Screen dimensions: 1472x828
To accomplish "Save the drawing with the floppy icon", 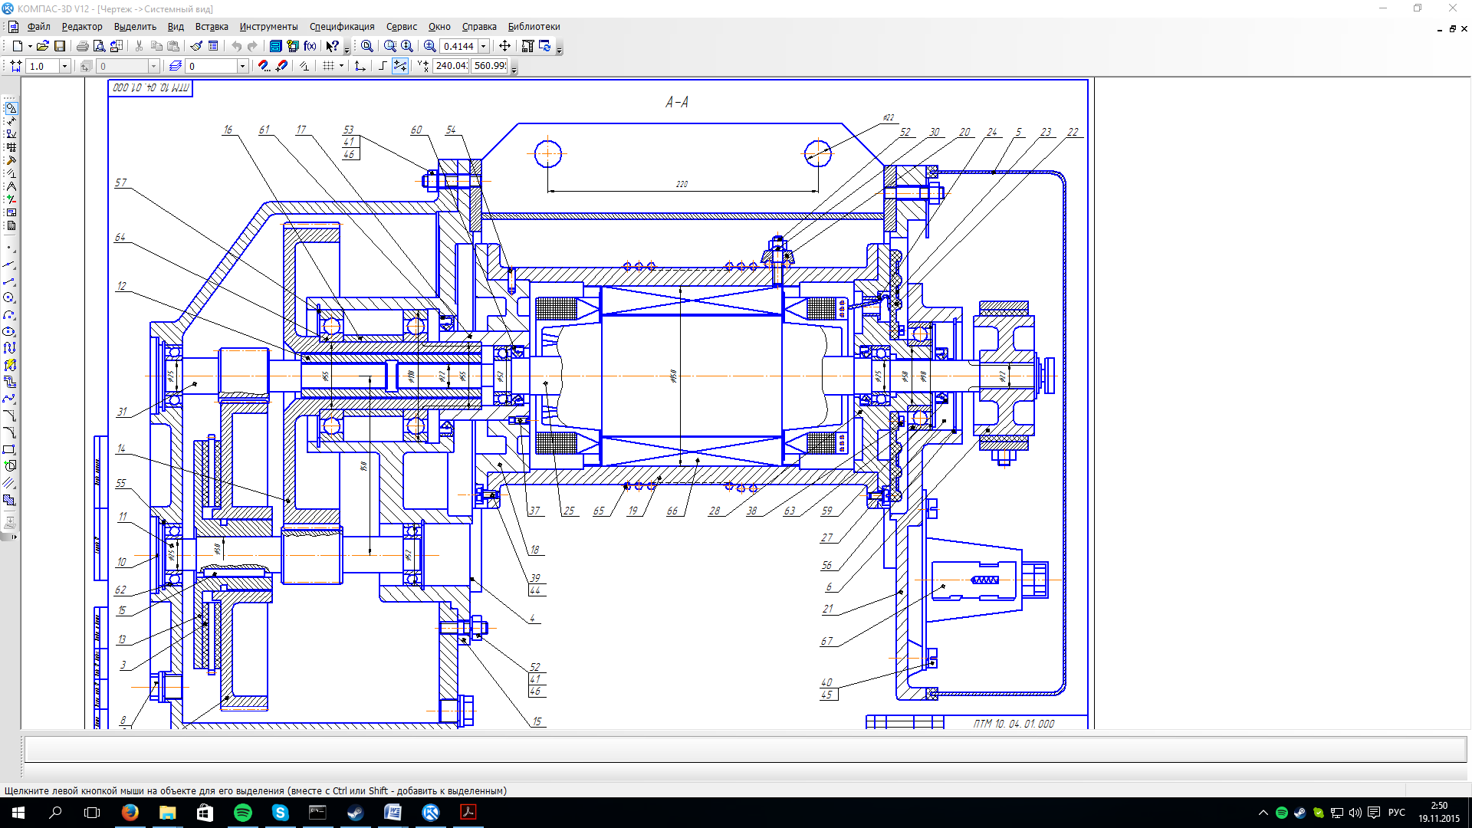I will (60, 46).
